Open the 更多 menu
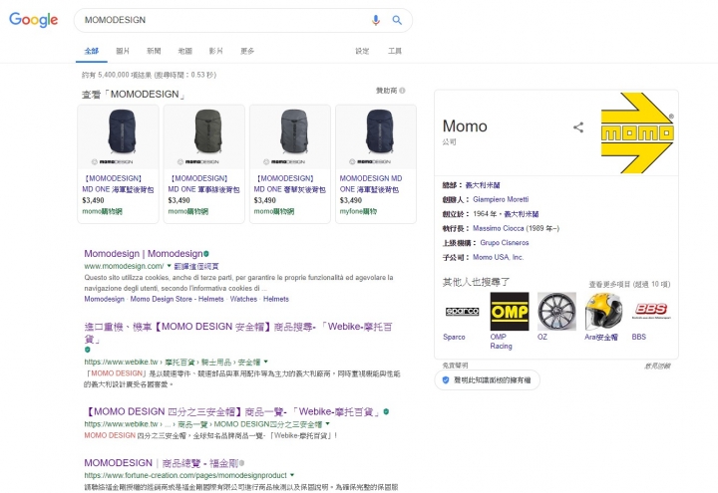The image size is (718, 493). 247,51
